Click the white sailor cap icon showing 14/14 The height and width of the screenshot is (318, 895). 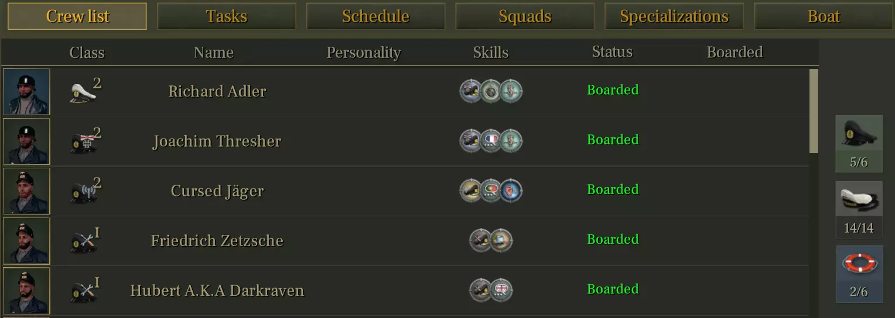point(859,202)
